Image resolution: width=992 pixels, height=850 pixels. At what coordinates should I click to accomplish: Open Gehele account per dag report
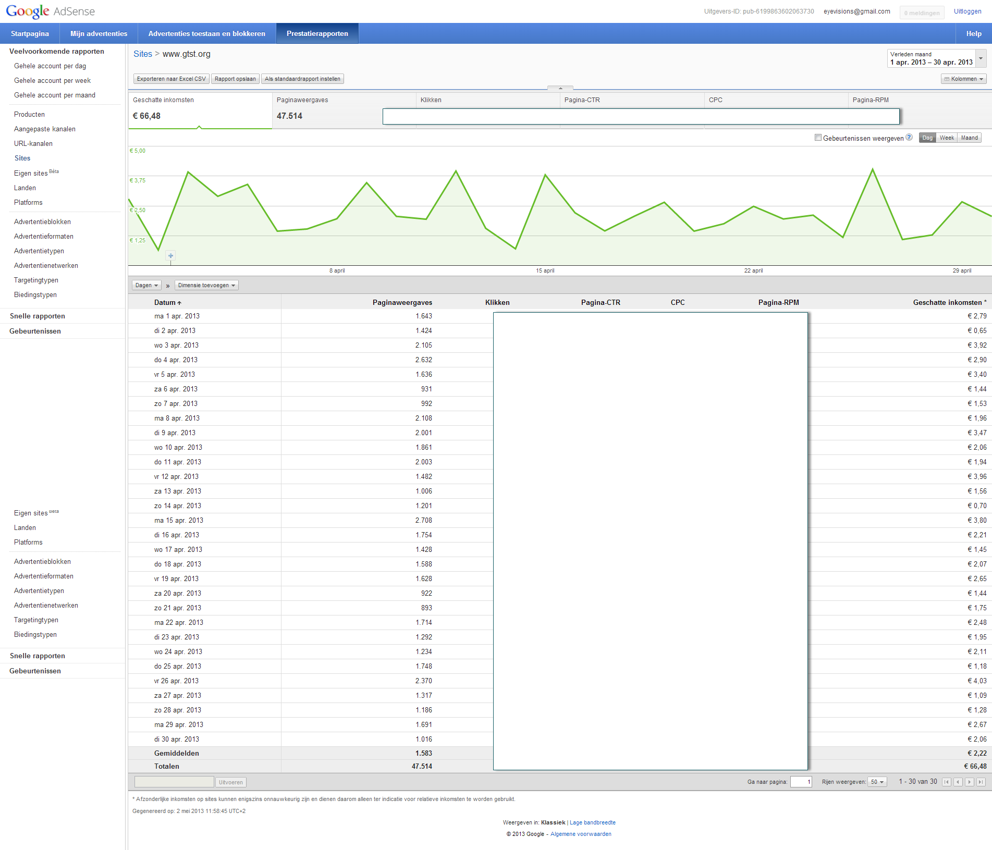point(50,66)
